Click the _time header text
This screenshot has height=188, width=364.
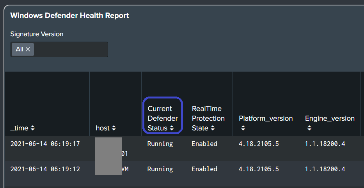point(19,128)
